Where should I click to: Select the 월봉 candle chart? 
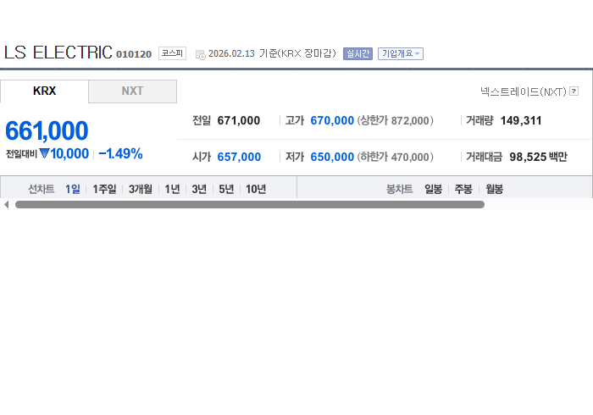point(494,189)
